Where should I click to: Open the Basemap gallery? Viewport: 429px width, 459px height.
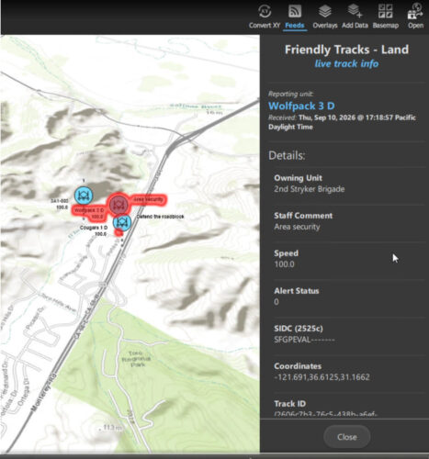point(386,17)
